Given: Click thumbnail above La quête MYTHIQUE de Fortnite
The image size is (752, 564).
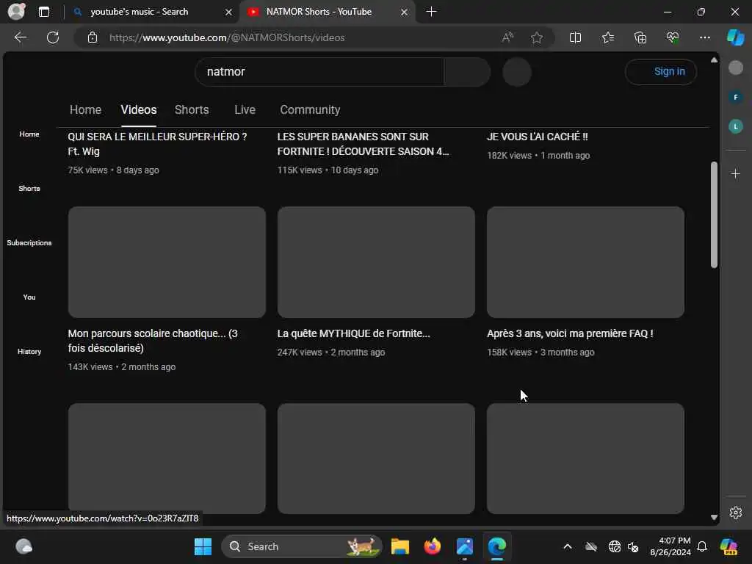Looking at the screenshot, I should click(376, 262).
